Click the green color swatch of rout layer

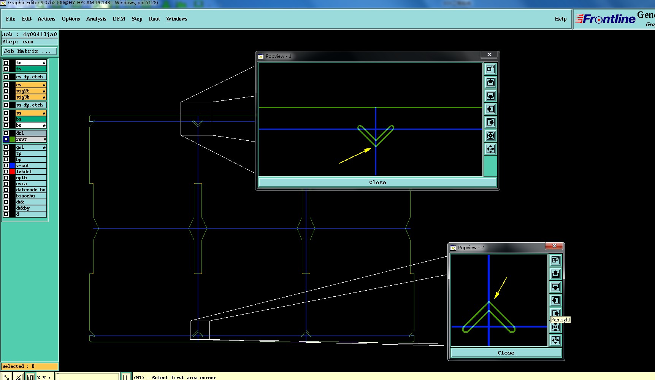[x=12, y=139]
